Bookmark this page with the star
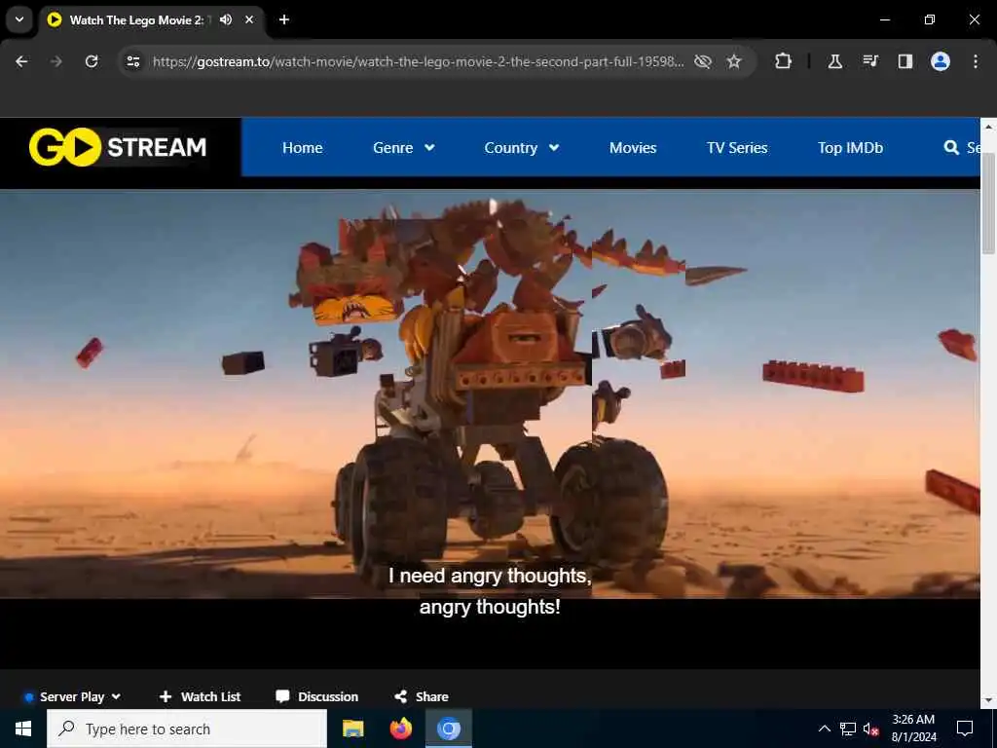The height and width of the screenshot is (748, 997). [734, 61]
